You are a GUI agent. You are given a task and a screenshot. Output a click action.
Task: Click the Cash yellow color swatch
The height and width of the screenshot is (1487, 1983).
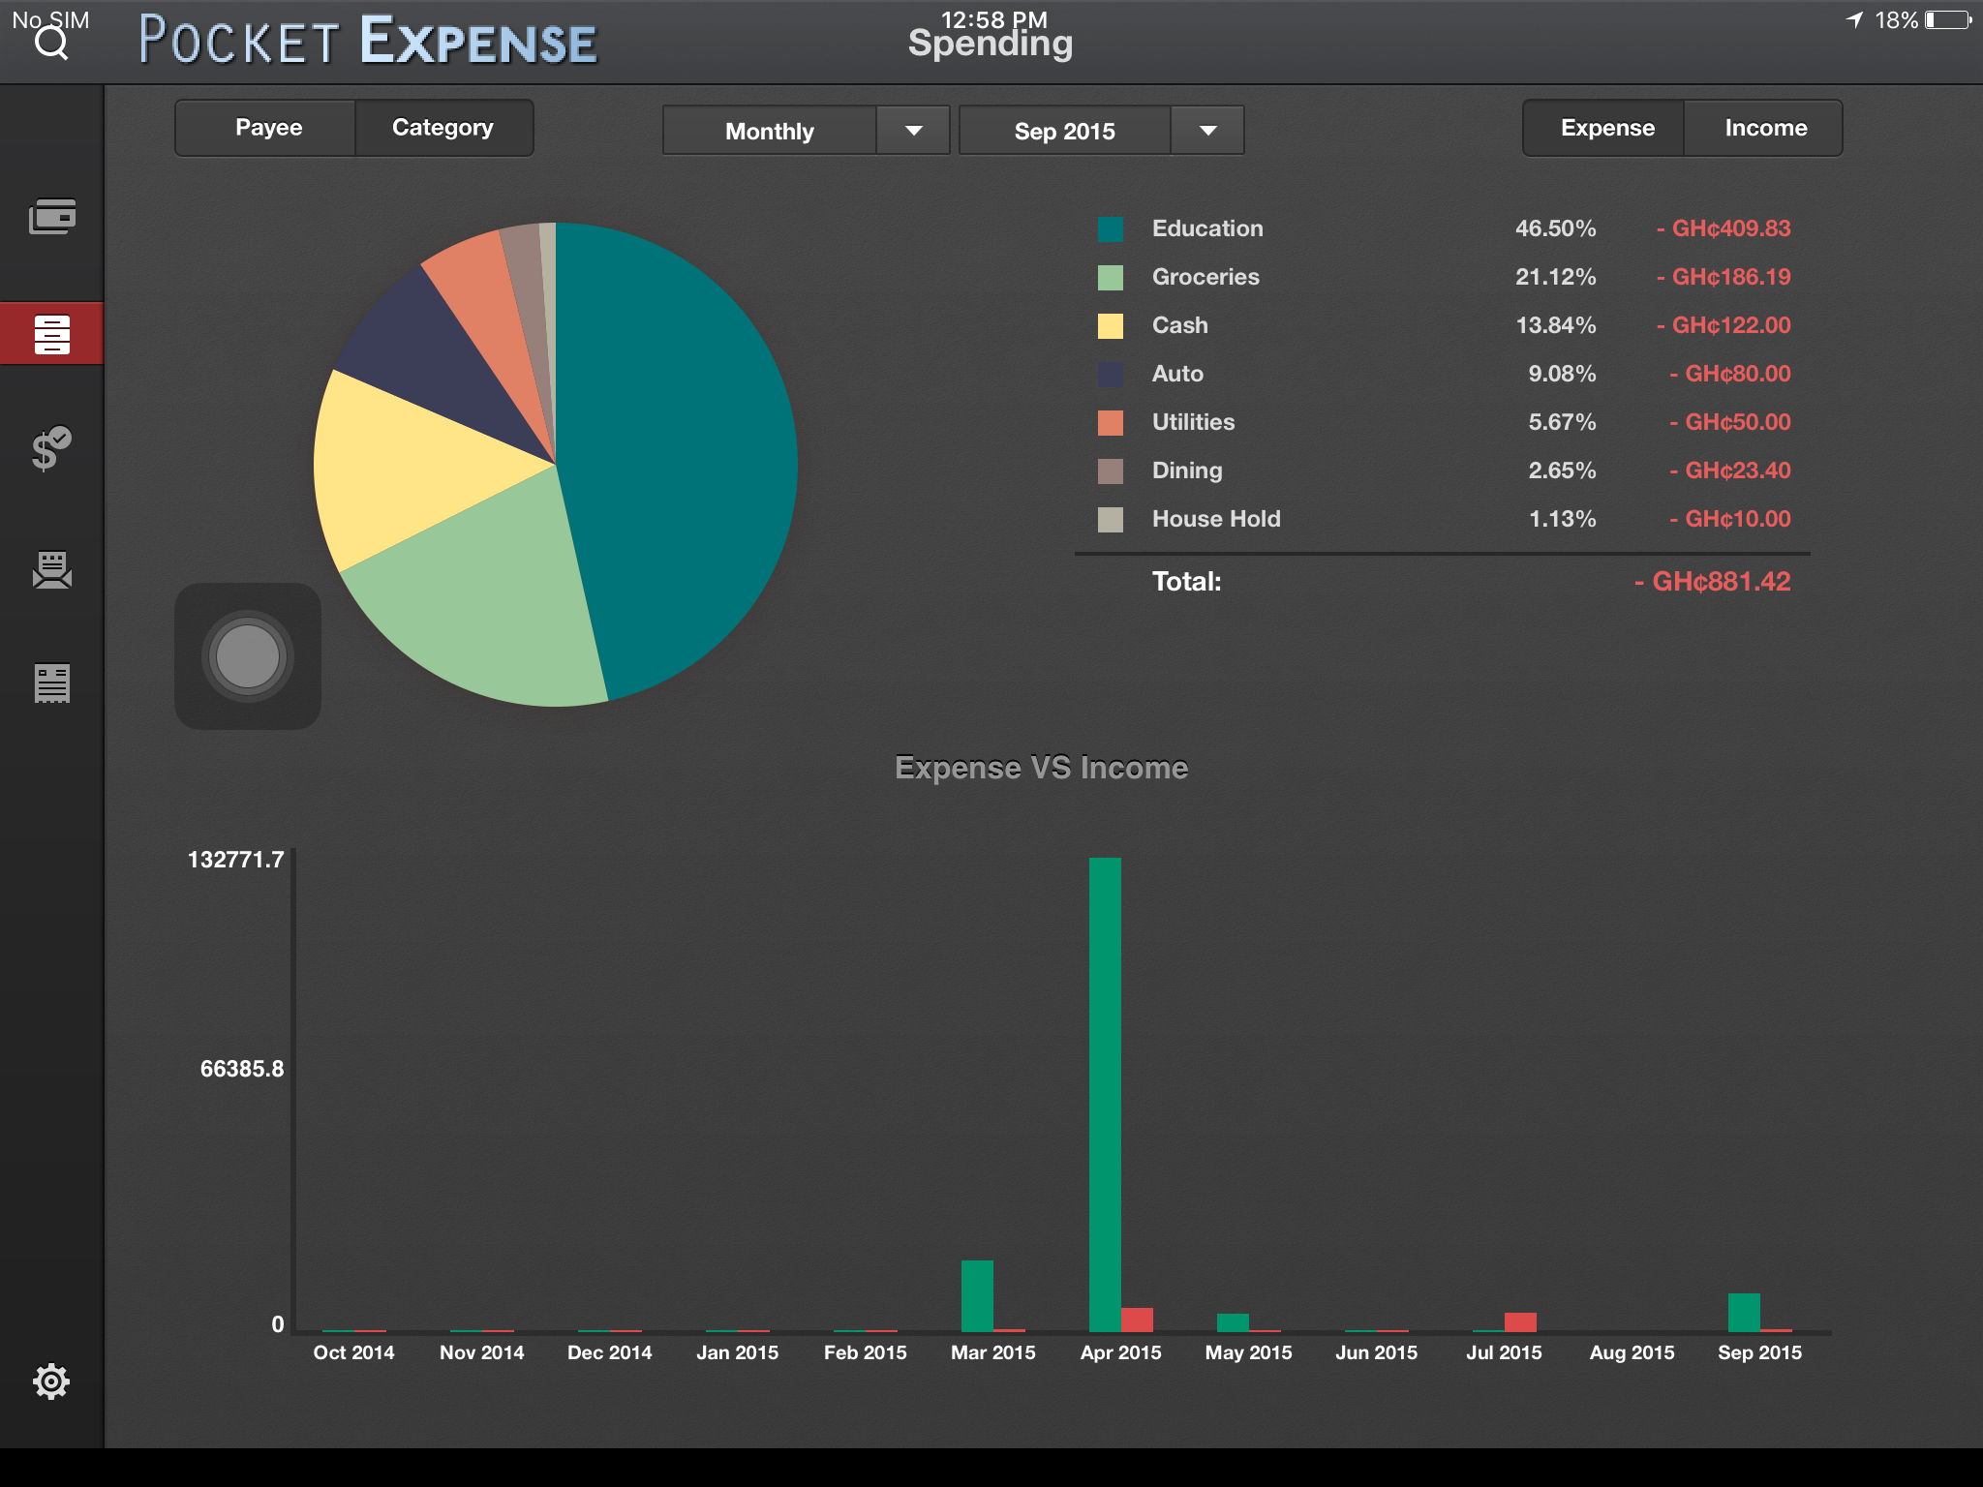1111,326
